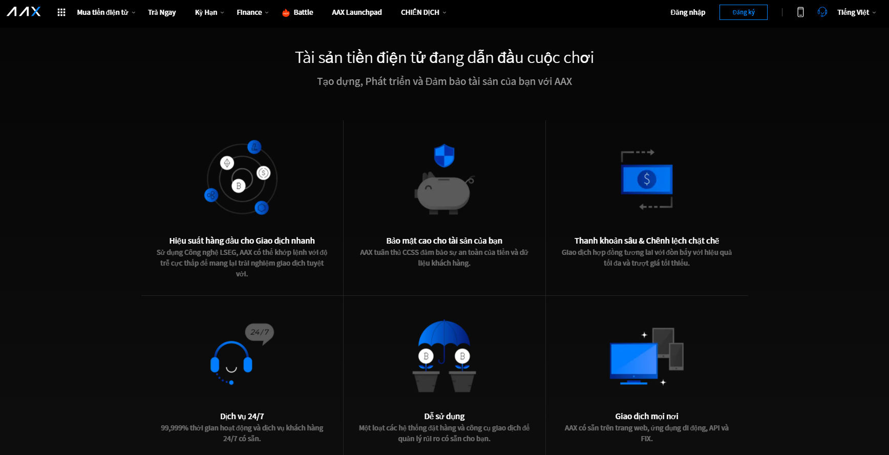Click description Giao dịch hợp đồng tương lai
Image resolution: width=889 pixels, height=455 pixels.
647,257
